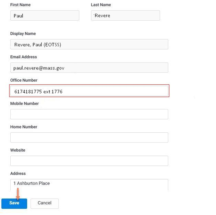Screen dimensions: 216x215
Task: Click the Last Name label
Action: [101, 5]
